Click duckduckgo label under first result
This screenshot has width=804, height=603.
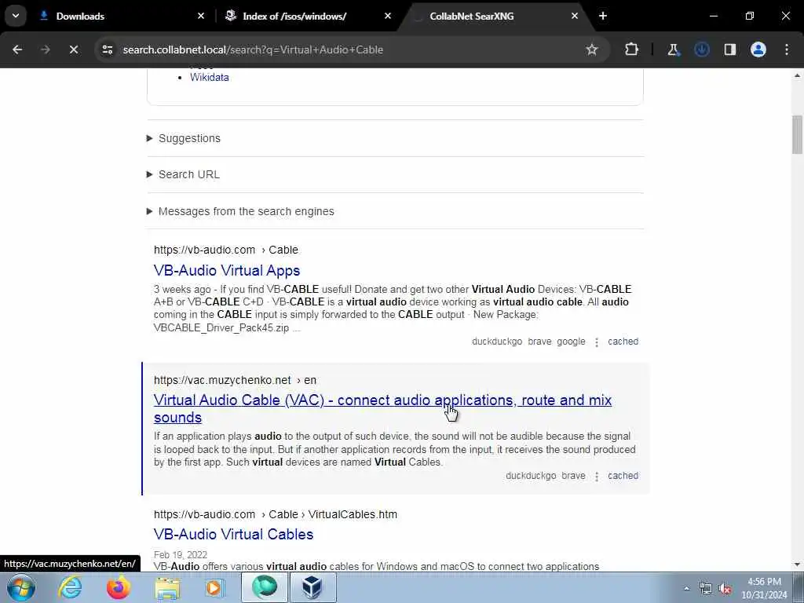coord(497,342)
